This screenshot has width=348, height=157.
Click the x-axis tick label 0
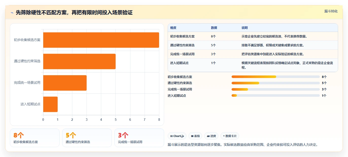(43, 120)
